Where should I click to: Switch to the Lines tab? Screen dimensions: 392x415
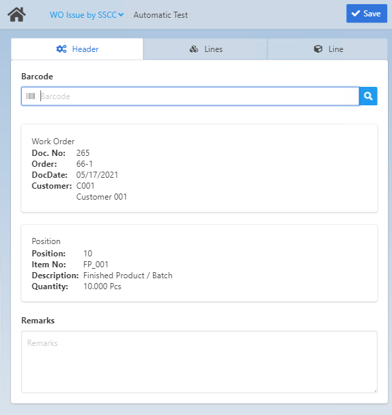pyautogui.click(x=206, y=49)
